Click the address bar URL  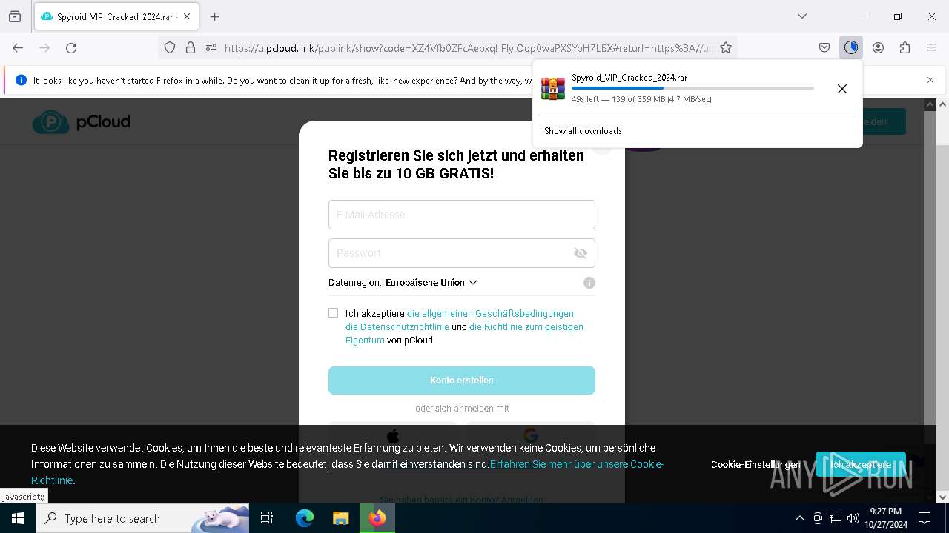coord(467,47)
